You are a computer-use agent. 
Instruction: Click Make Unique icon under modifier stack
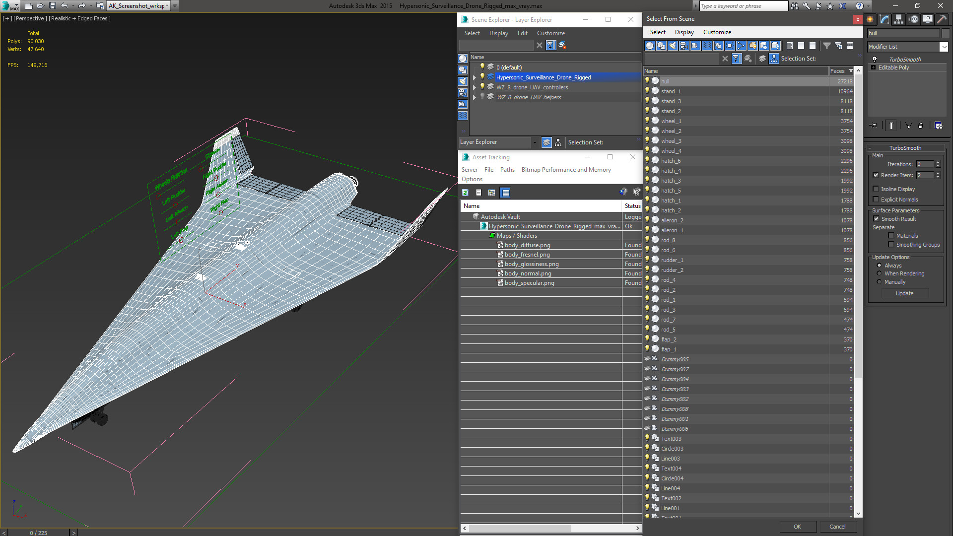point(908,126)
